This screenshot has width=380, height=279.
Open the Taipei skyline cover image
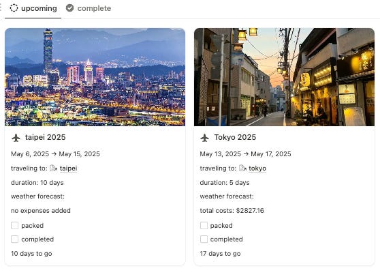point(95,77)
